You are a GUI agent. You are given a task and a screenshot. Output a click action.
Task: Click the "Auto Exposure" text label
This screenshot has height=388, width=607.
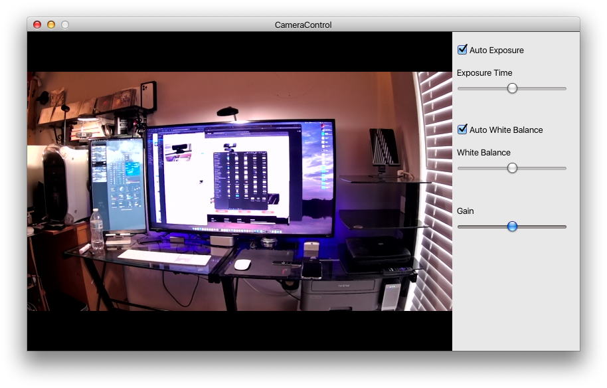496,50
